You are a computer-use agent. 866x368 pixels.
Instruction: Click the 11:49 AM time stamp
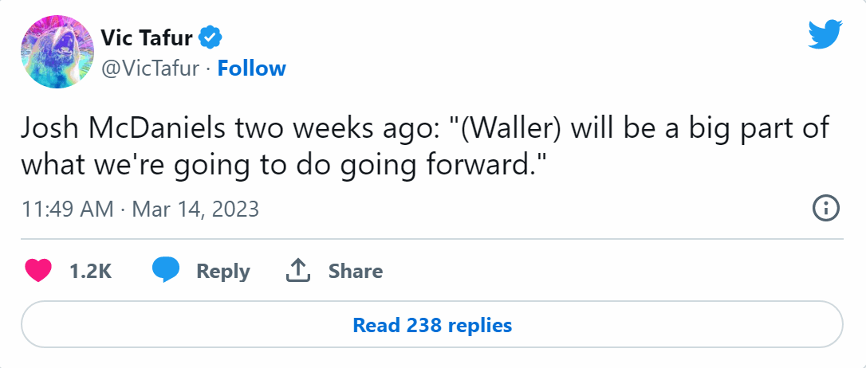67,209
